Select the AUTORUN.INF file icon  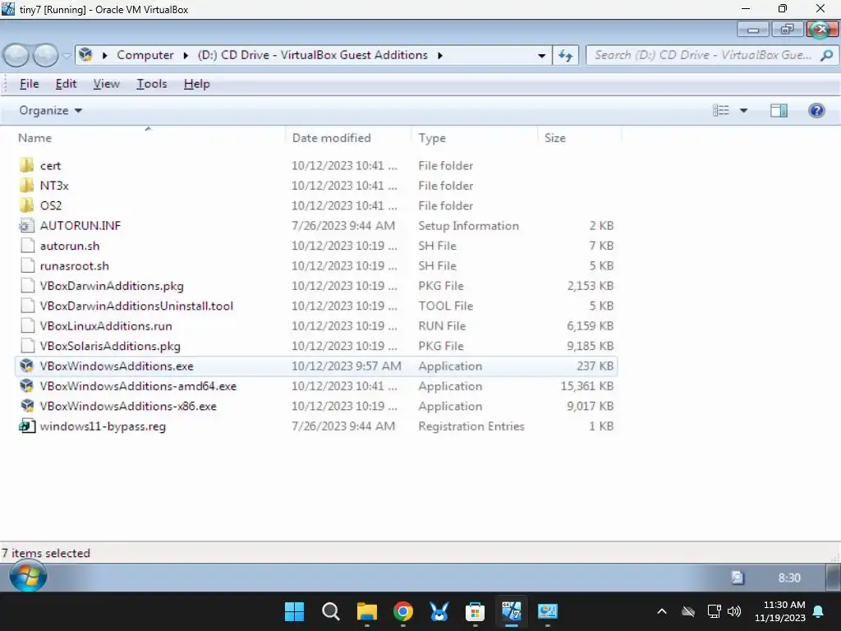click(26, 226)
